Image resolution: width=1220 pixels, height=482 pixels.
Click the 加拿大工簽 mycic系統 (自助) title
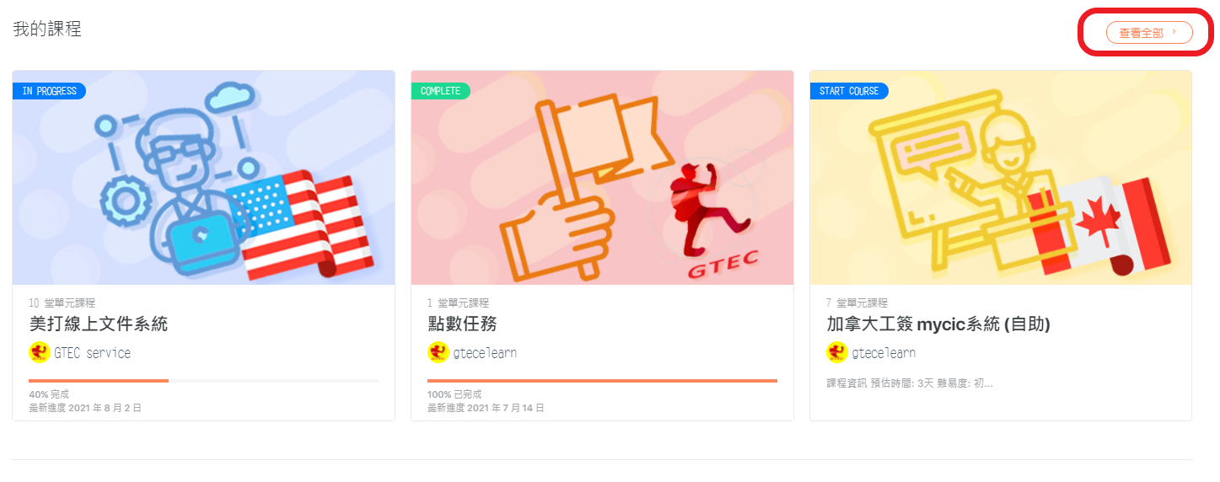coord(938,324)
